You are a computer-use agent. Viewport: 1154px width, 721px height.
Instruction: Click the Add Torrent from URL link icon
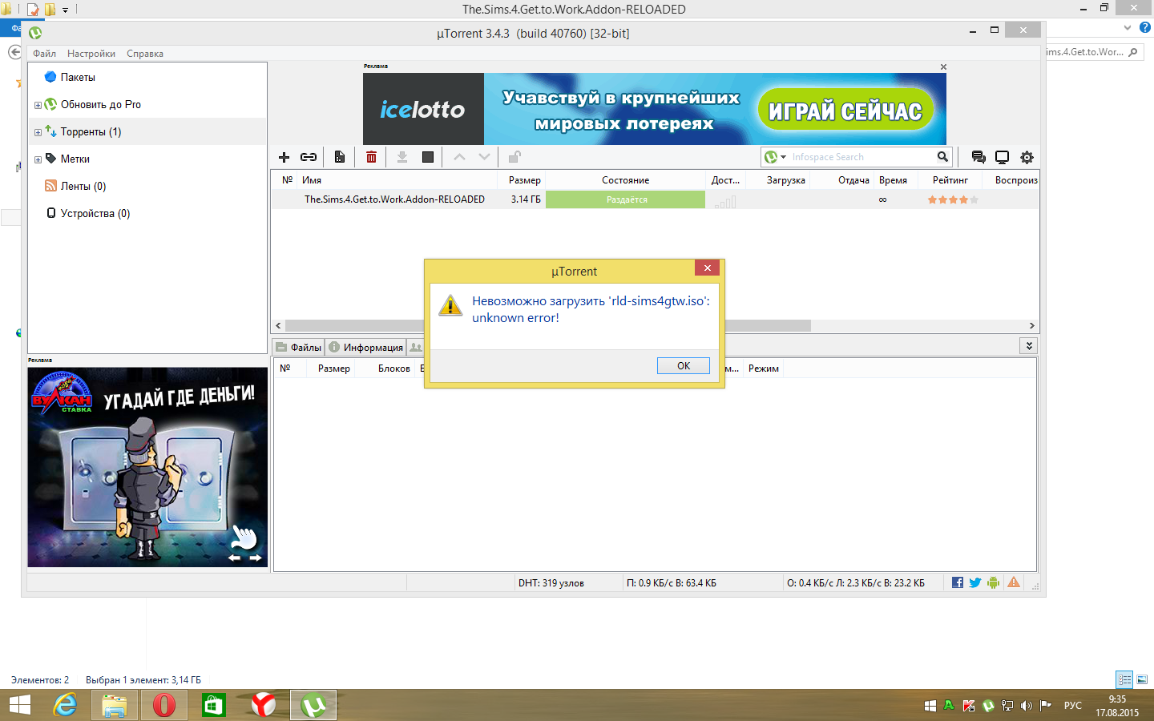(x=309, y=157)
